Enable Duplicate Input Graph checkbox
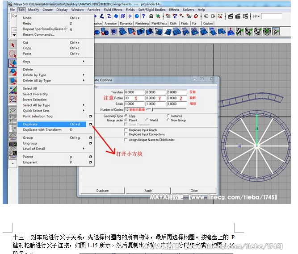This screenshot has height=254, width=298. (x=126, y=130)
